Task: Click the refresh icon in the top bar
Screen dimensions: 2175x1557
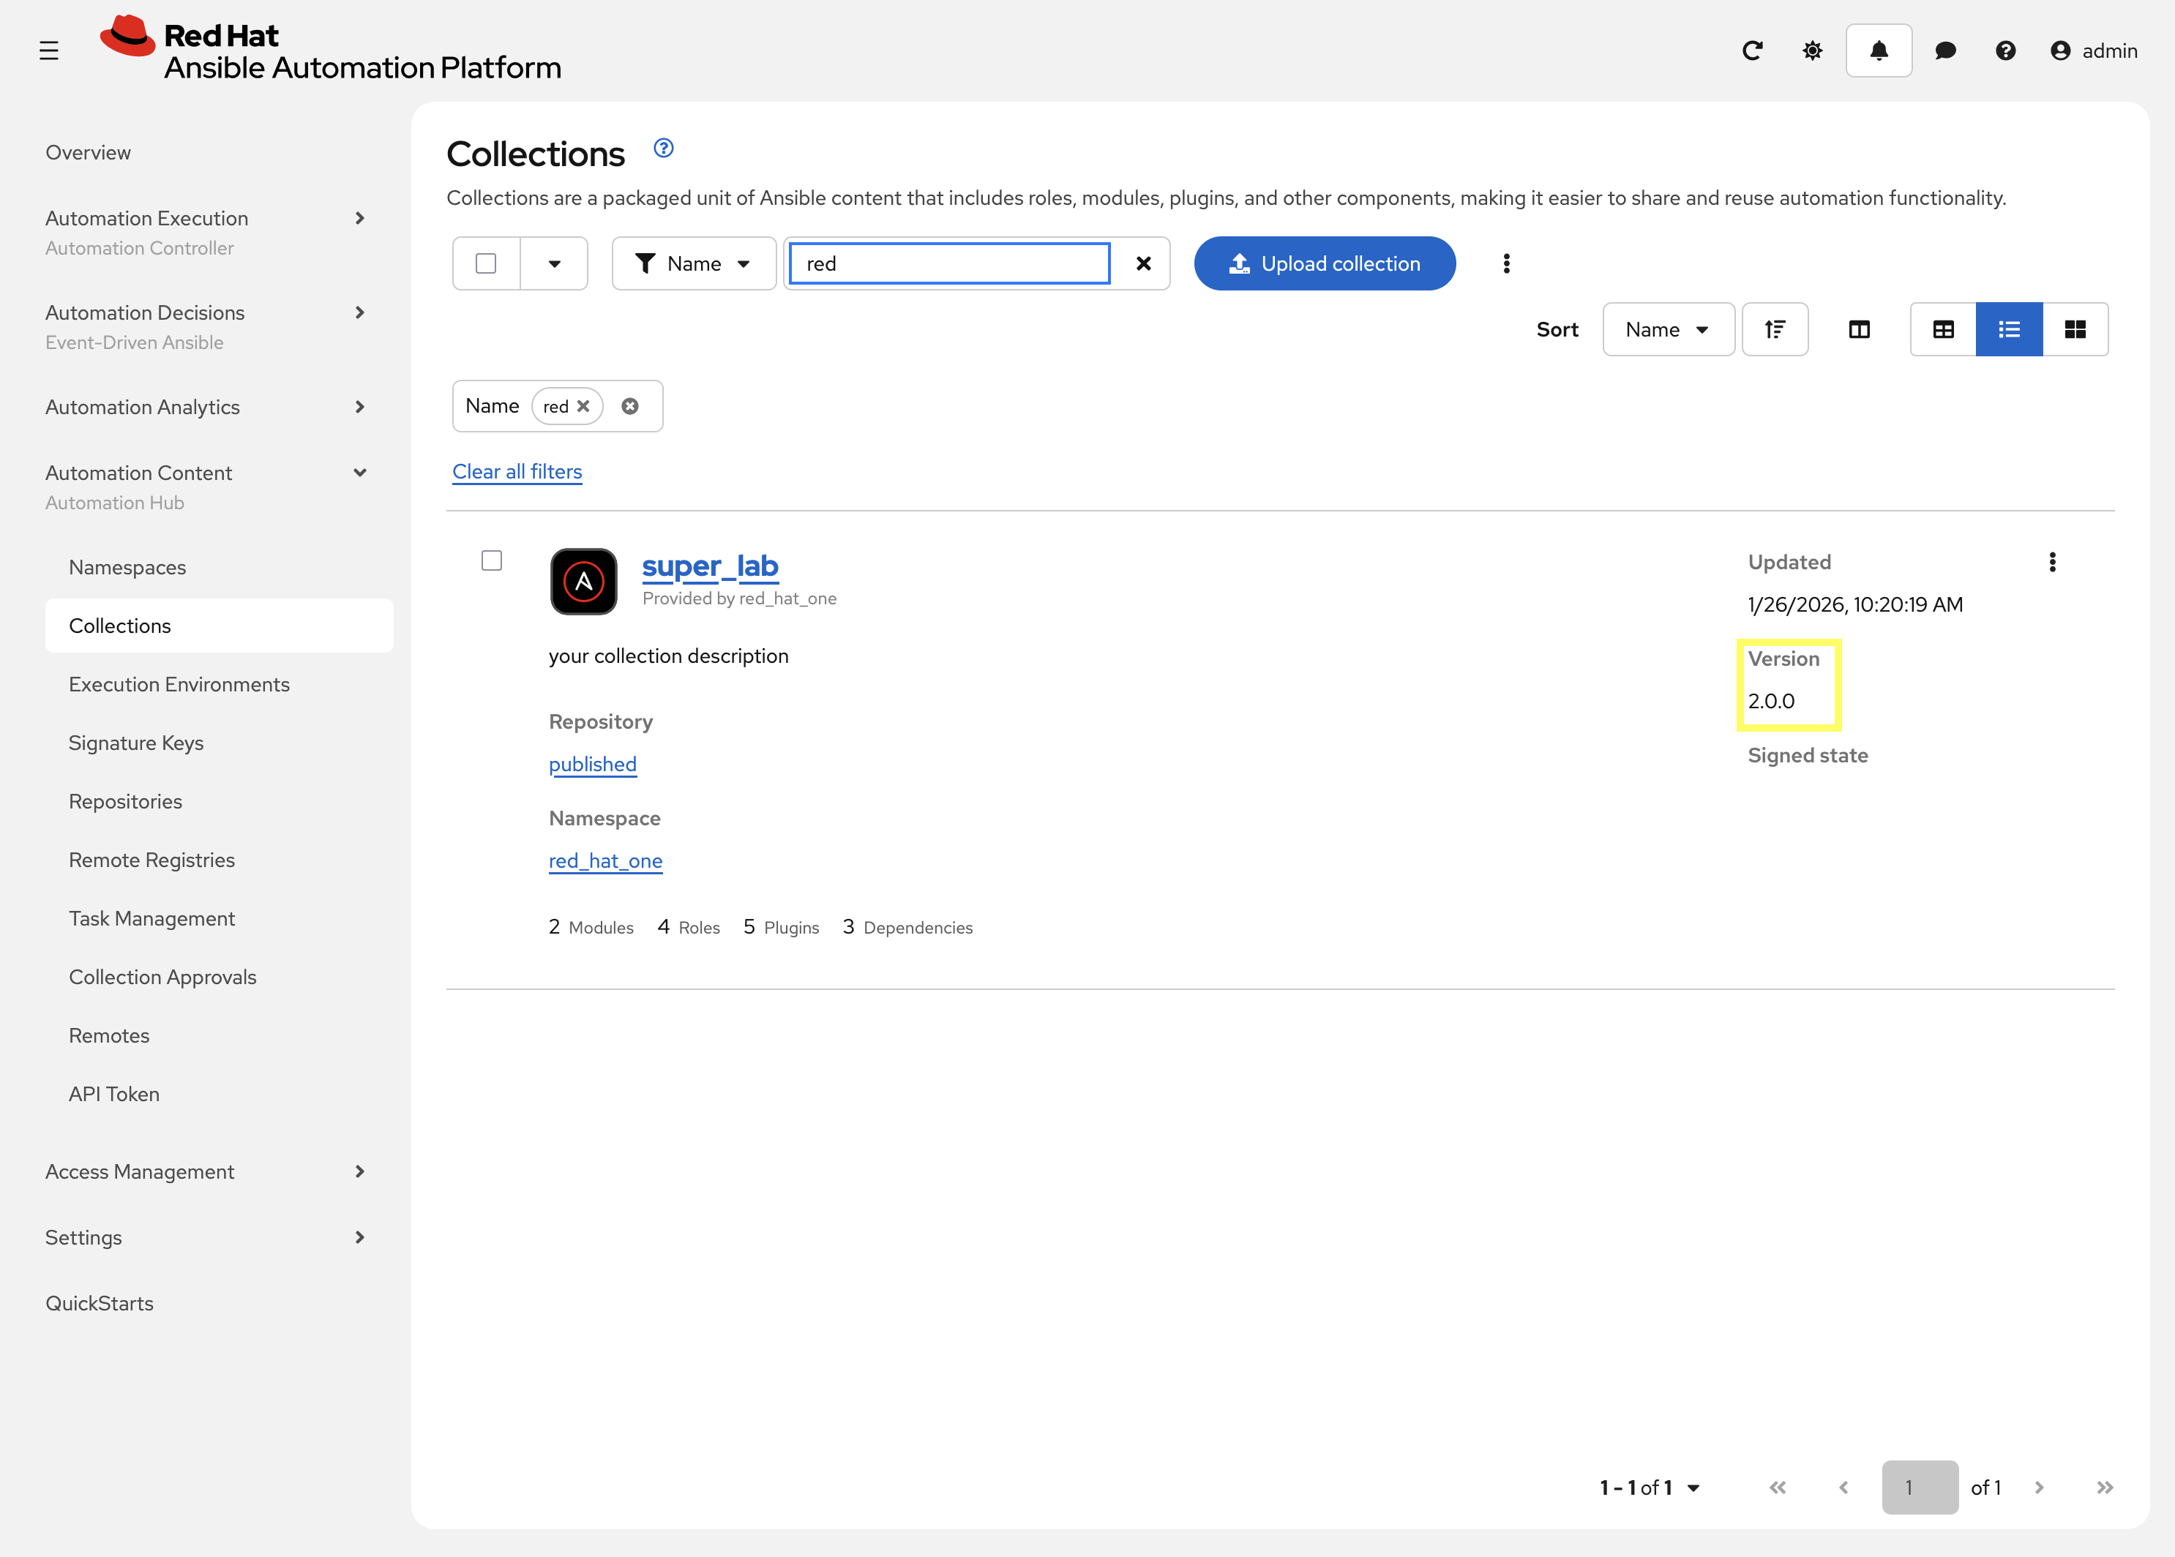Action: click(x=1753, y=50)
